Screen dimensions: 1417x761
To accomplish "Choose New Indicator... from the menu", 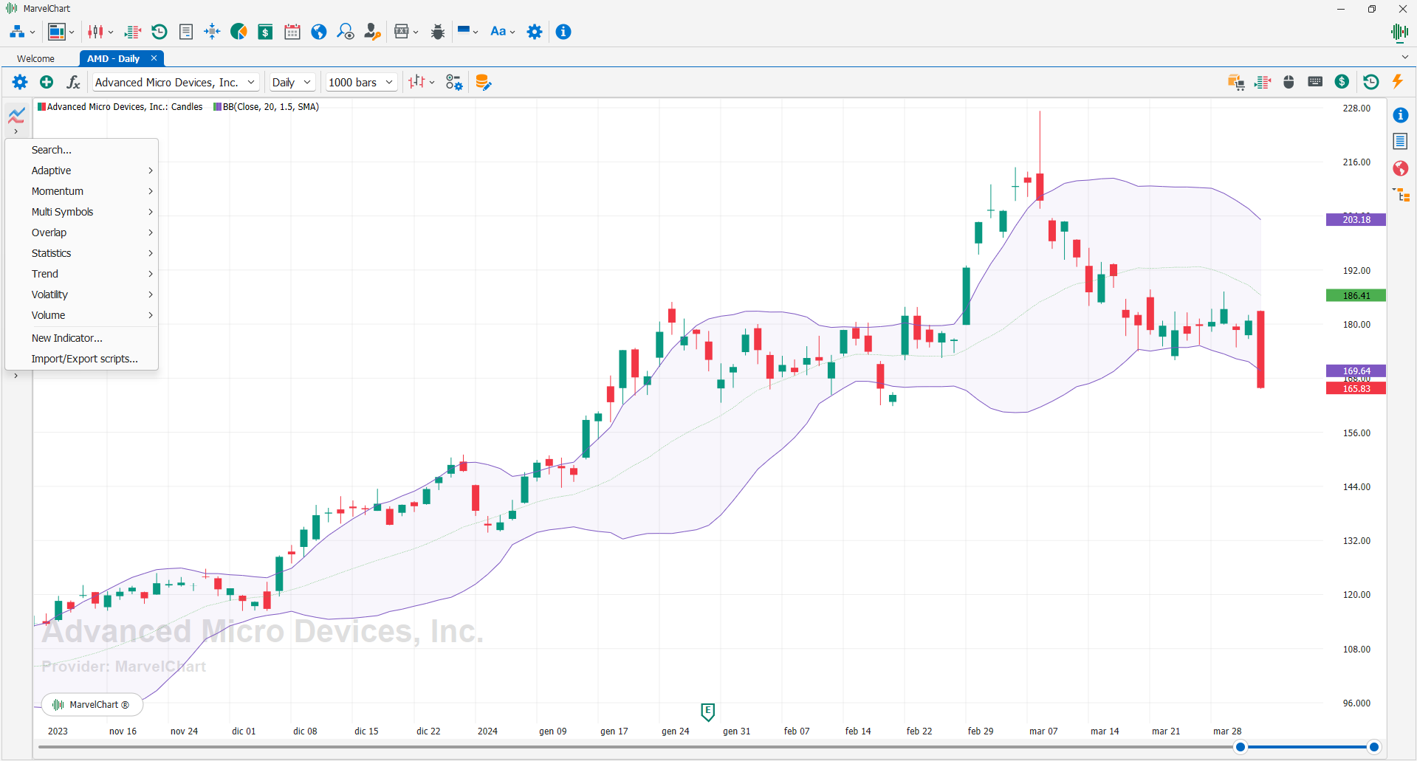I will click(82, 338).
